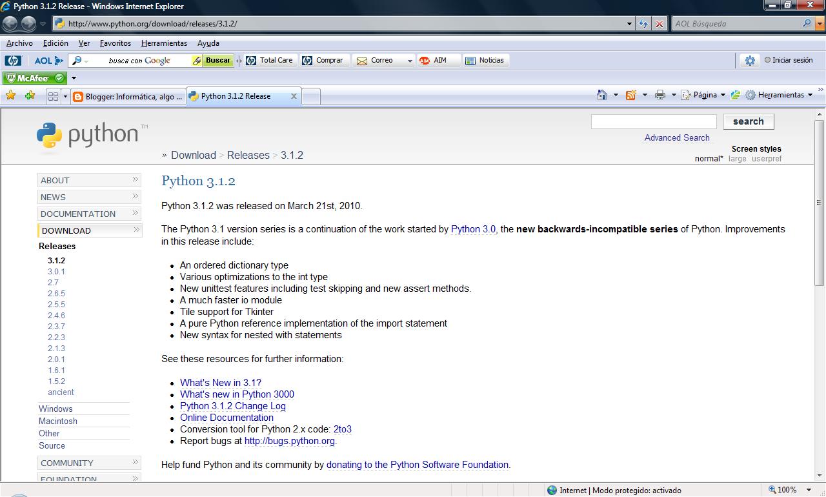Click the python.org search text field

coord(654,121)
